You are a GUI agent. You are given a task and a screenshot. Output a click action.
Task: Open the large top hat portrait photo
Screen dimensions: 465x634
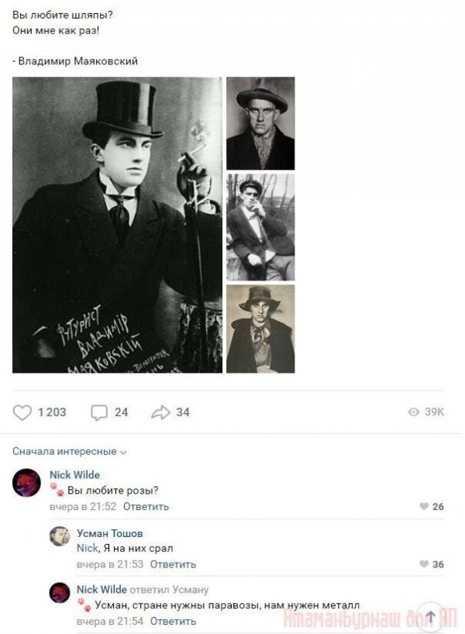coord(117,225)
